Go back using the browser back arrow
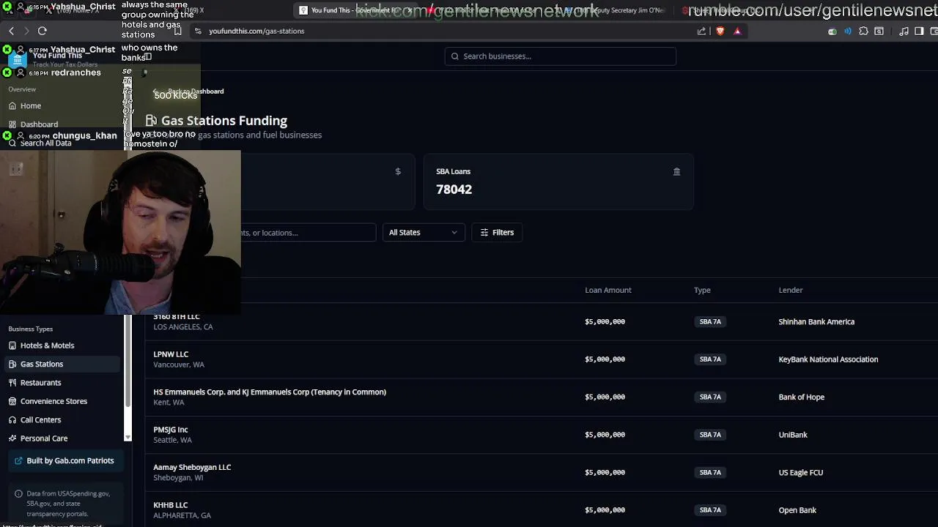Viewport: 938px width, 527px height. point(11,31)
